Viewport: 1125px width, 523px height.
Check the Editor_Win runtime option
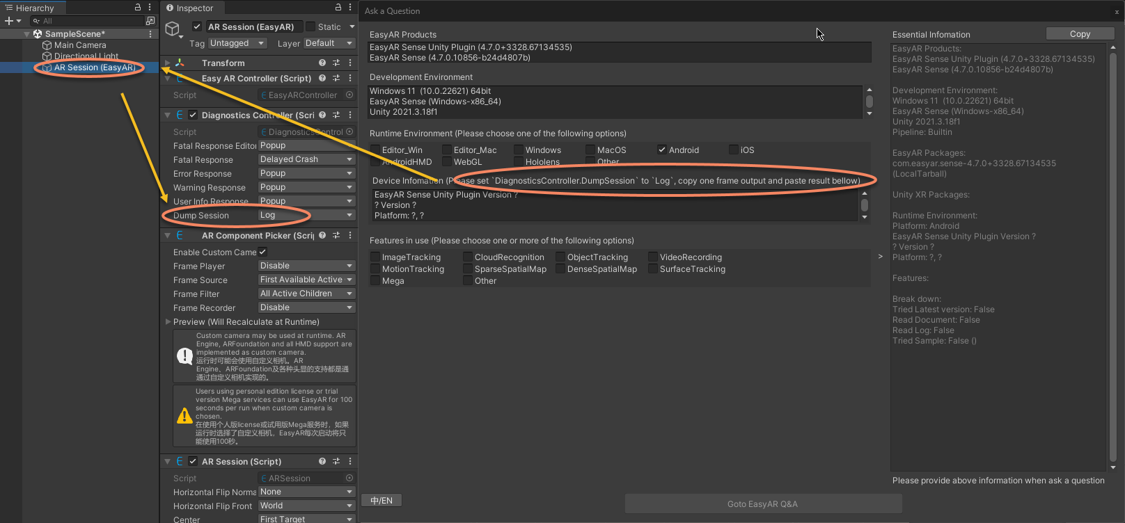(375, 150)
